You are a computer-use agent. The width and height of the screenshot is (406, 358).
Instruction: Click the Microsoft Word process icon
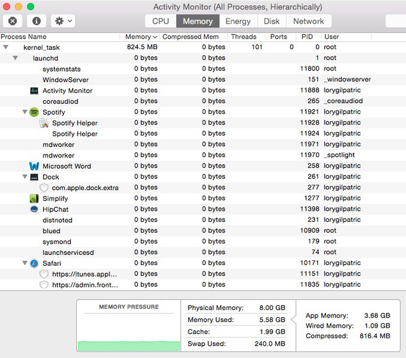click(34, 166)
